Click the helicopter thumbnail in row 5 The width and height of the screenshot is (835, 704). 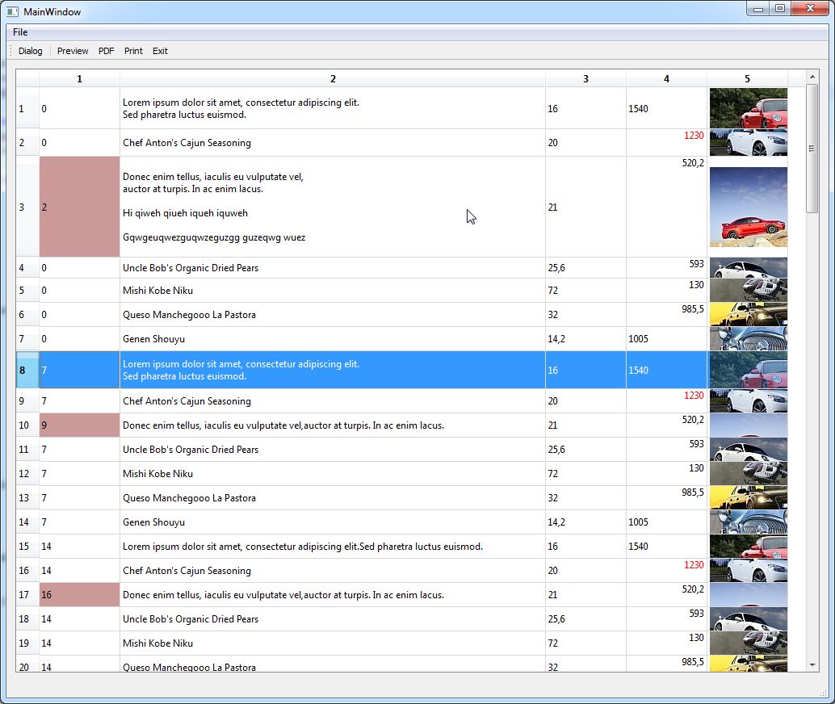[x=749, y=290]
